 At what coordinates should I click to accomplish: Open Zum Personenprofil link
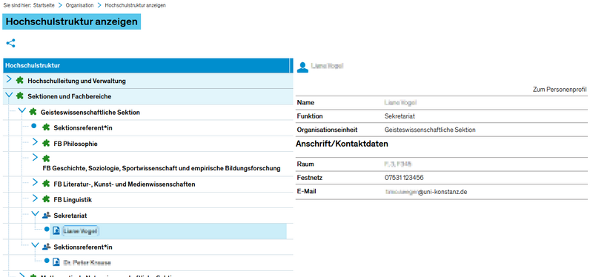[560, 90]
